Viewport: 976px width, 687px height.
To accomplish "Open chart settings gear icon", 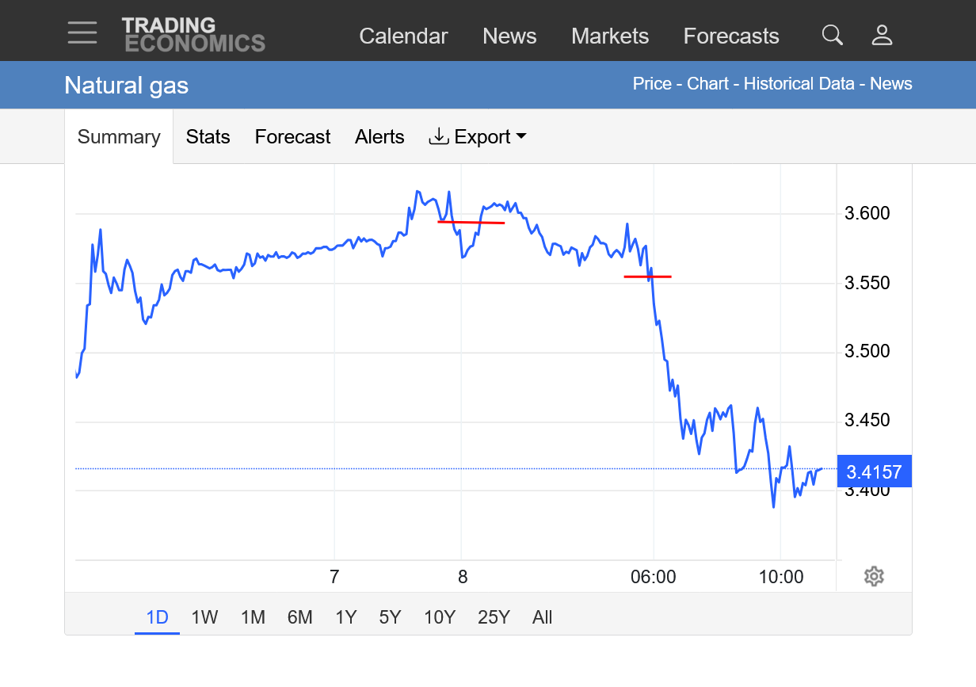I will point(874,576).
